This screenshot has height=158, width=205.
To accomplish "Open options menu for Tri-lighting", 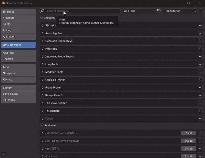I will (x=200, y=111).
